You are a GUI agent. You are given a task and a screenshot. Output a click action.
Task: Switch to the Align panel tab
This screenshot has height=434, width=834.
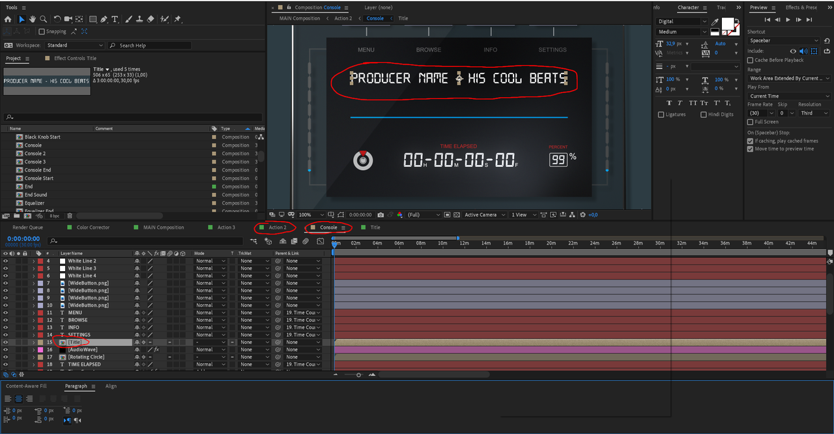point(111,386)
